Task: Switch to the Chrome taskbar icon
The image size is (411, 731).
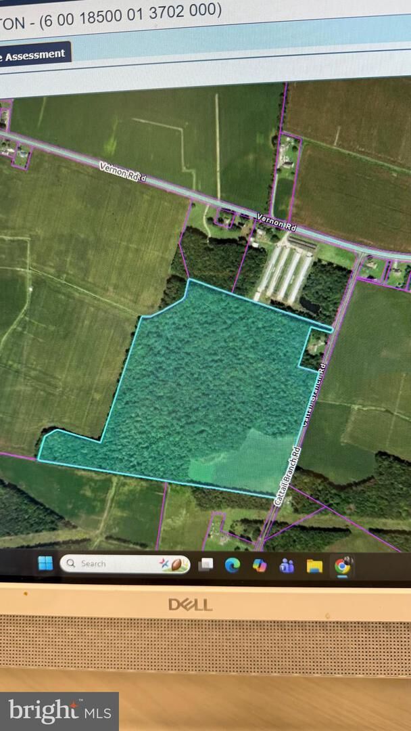Action: [x=343, y=565]
